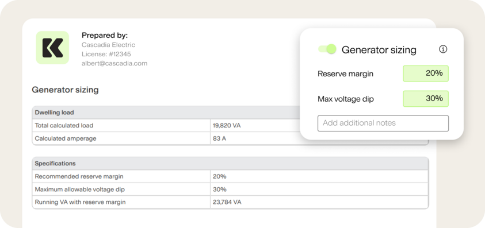485x228 pixels.
Task: Click the 19,820 VA value
Action: pos(227,125)
